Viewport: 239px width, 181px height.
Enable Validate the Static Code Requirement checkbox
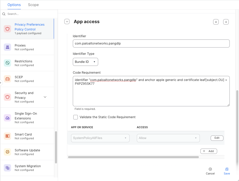76,117
